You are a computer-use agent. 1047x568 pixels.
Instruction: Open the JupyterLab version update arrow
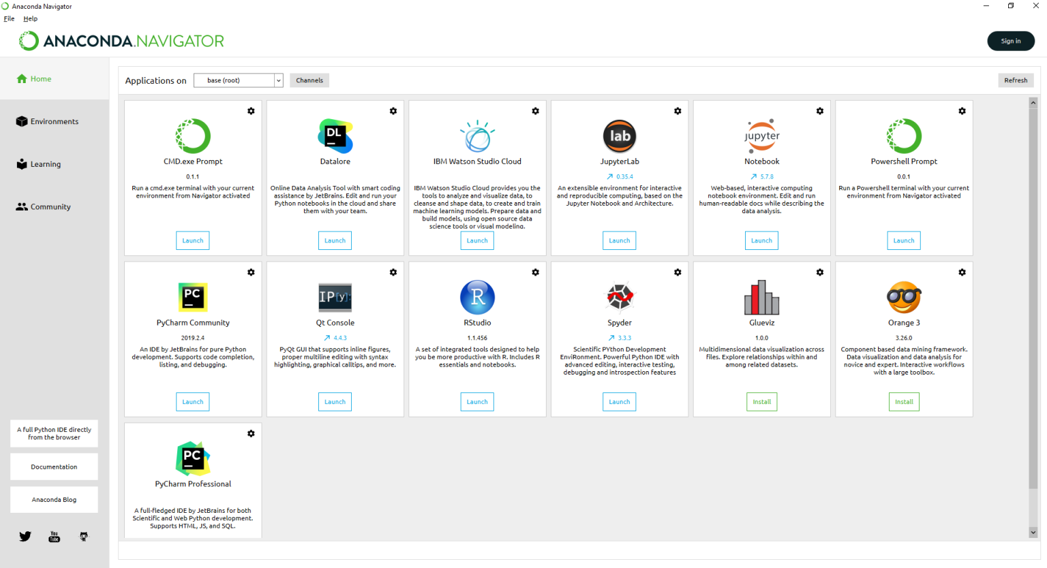pyautogui.click(x=609, y=175)
